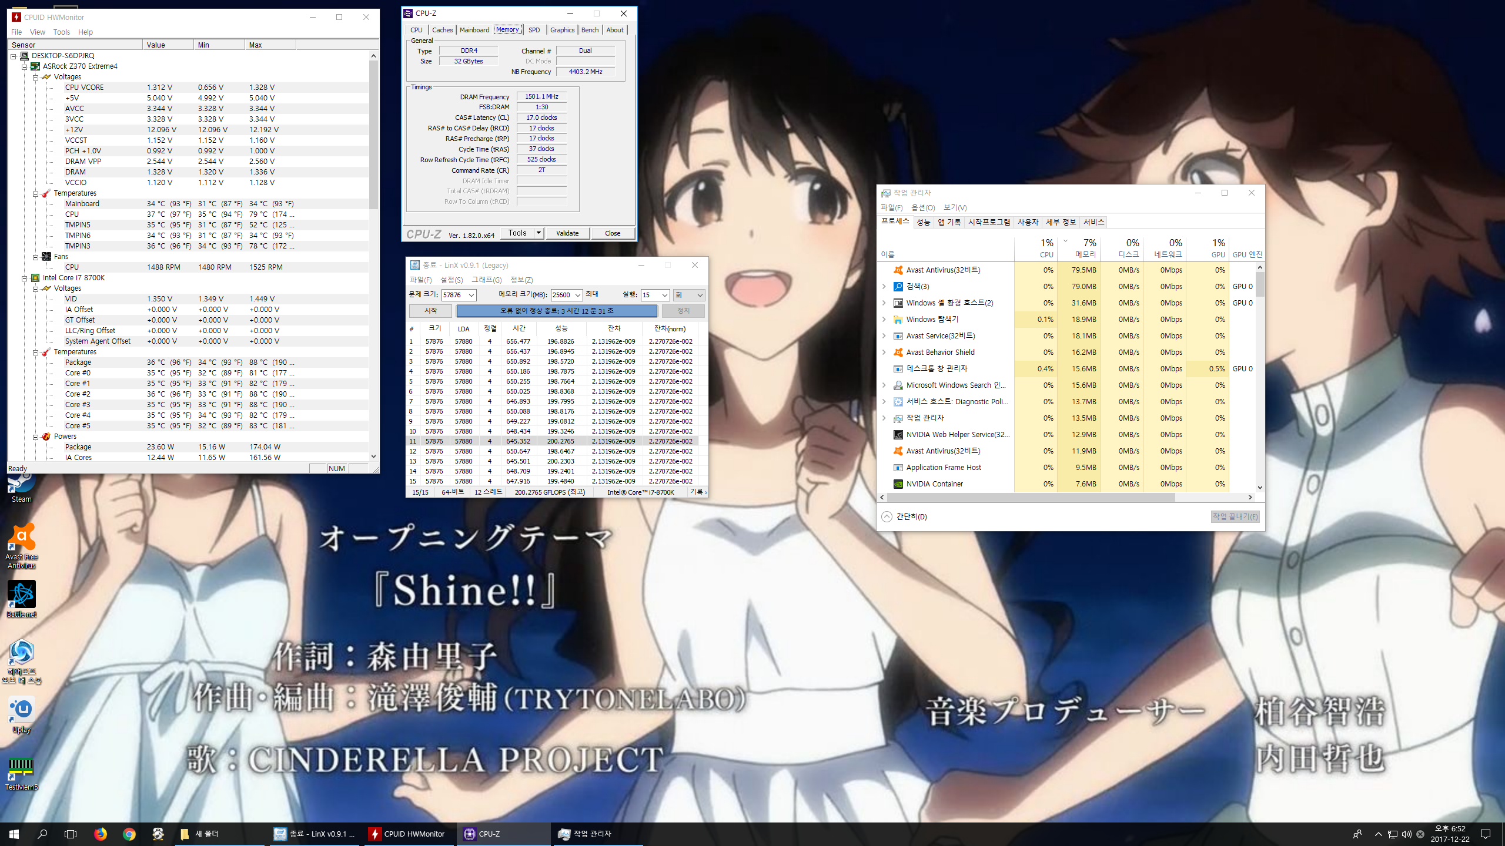The width and height of the screenshot is (1505, 846).
Task: Select Avast Antivirus(32비트) 79.5MB process icon
Action: click(898, 270)
